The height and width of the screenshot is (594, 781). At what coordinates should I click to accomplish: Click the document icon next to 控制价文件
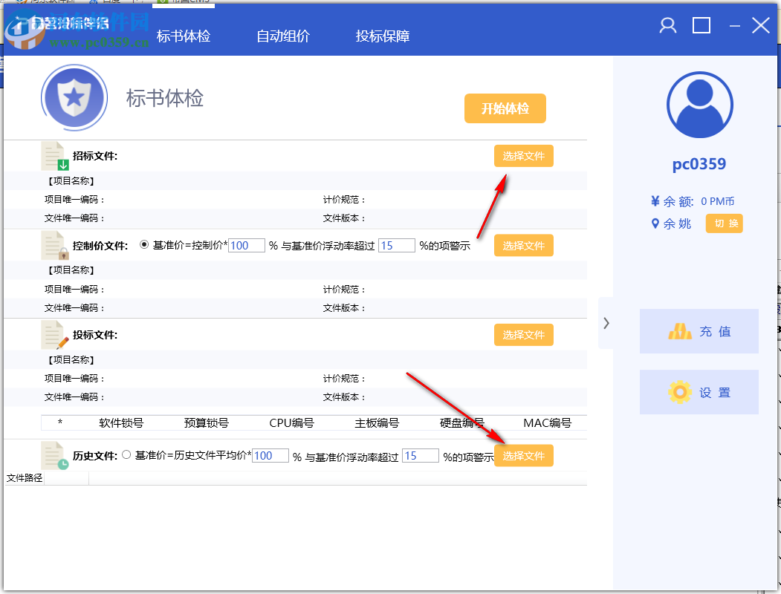pyautogui.click(x=52, y=245)
